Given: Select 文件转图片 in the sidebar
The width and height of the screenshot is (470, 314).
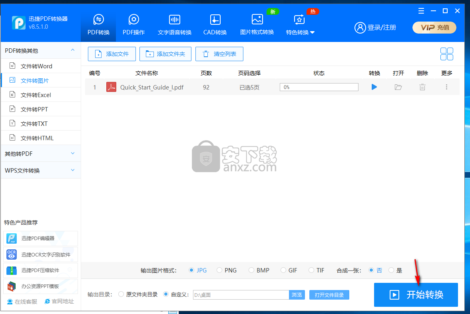Looking at the screenshot, I should click(x=41, y=80).
